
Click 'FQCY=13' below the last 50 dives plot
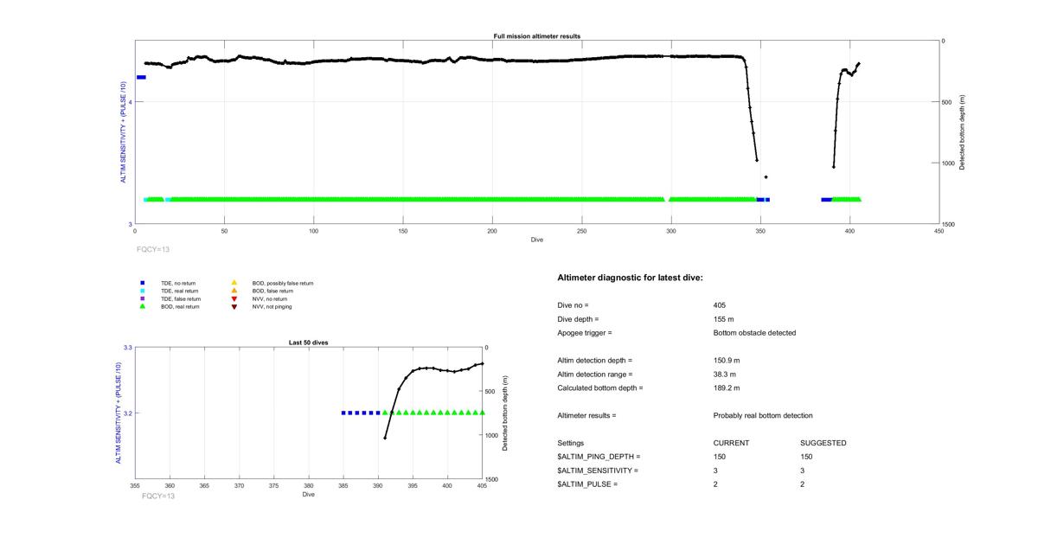tap(158, 496)
